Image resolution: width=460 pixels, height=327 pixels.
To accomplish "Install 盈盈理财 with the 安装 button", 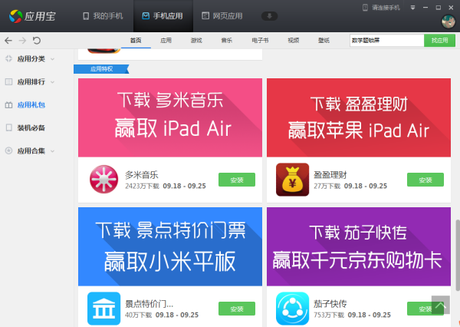I will pyautogui.click(x=426, y=180).
